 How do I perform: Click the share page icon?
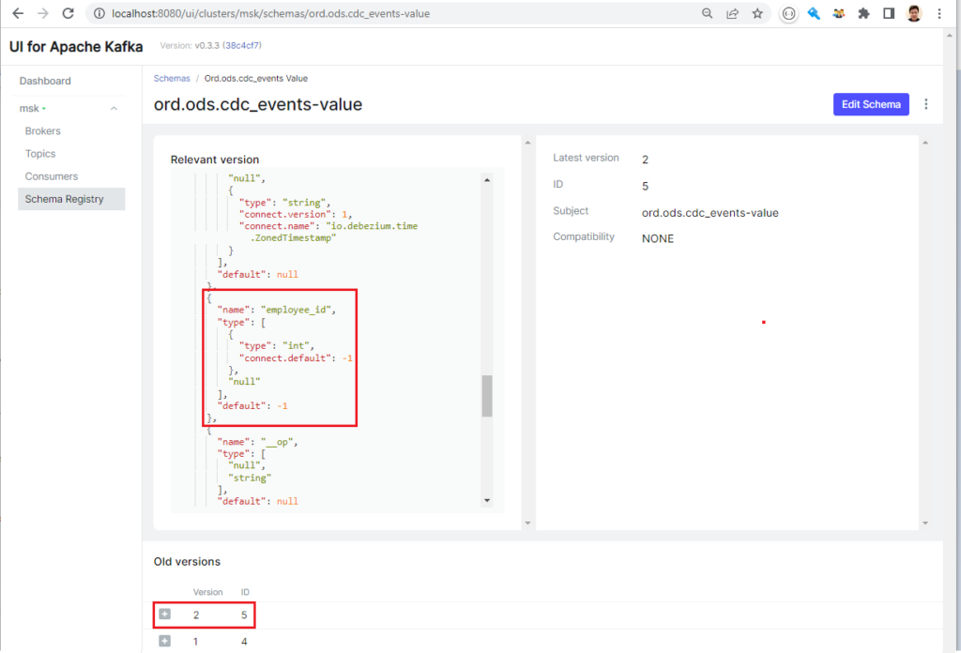click(x=732, y=14)
